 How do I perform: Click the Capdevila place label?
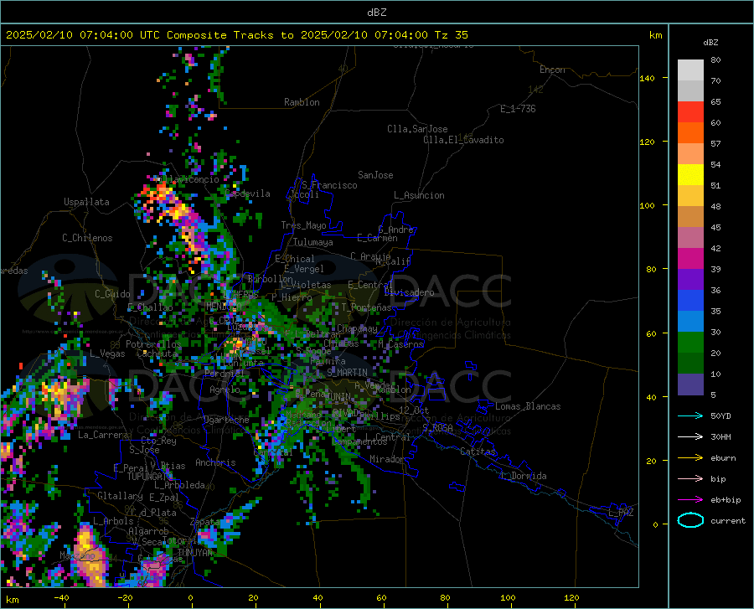(x=248, y=194)
